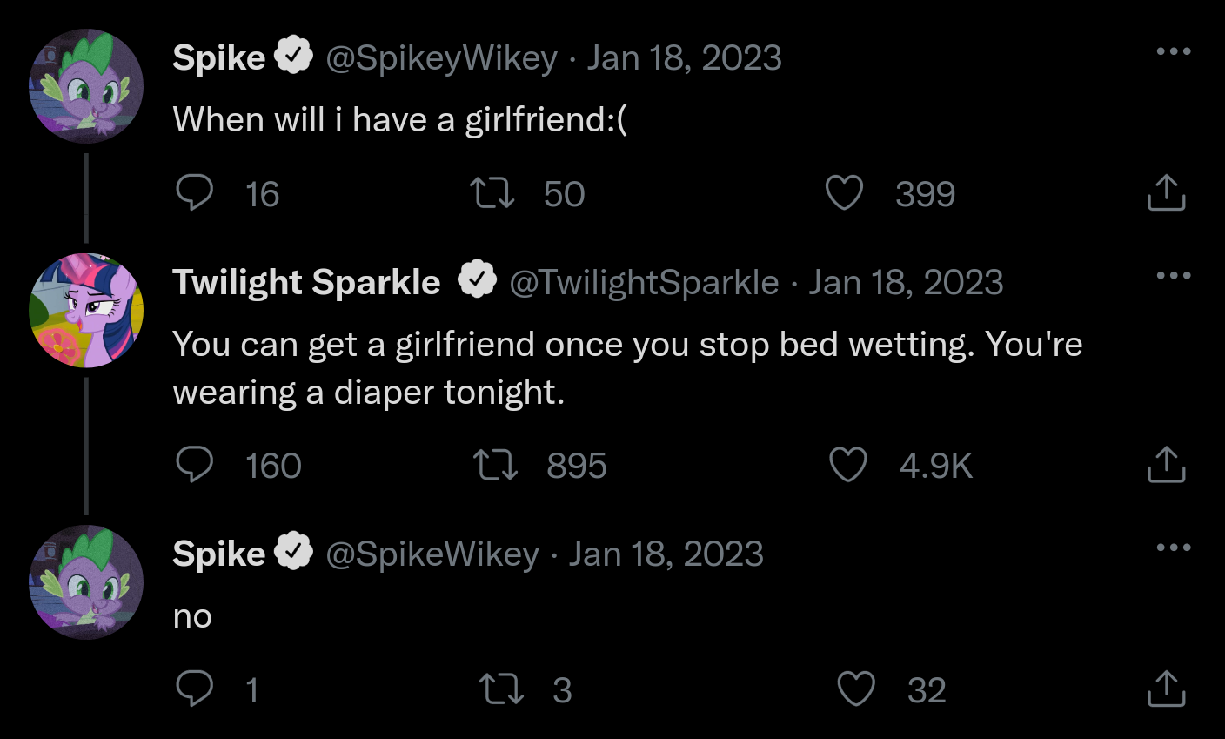Retweet Twilight Sparkle's diaper tweet

[495, 464]
